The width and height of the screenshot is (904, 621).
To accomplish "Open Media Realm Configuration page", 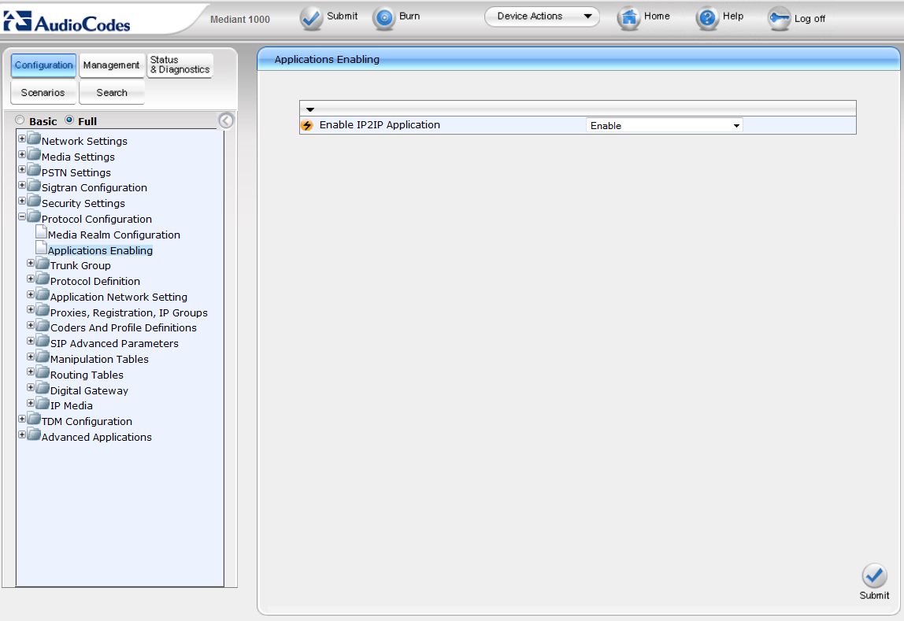I will click(113, 235).
